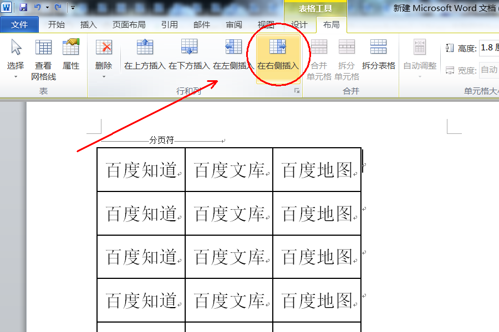Undo the last action in quick access toolbar
This screenshot has width=499, height=332.
pos(38,7)
